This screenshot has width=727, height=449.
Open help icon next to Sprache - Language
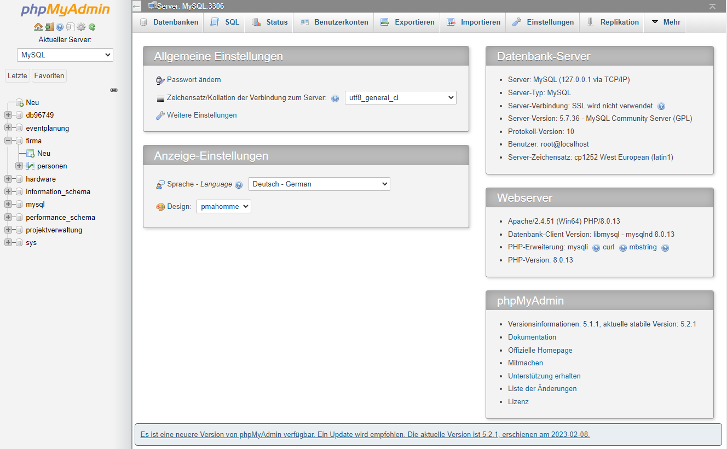coord(239,185)
